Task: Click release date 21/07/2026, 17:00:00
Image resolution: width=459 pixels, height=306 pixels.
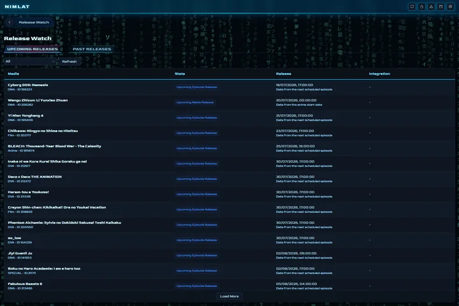Action: [x=295, y=115]
